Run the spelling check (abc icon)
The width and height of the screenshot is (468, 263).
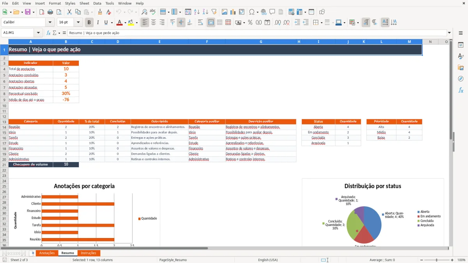(x=153, y=12)
